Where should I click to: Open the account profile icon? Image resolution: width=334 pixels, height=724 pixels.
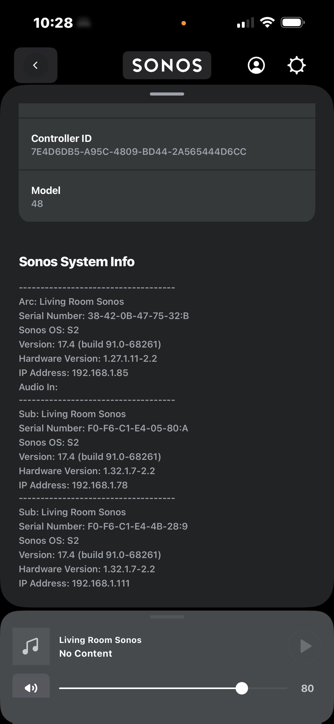point(256,65)
